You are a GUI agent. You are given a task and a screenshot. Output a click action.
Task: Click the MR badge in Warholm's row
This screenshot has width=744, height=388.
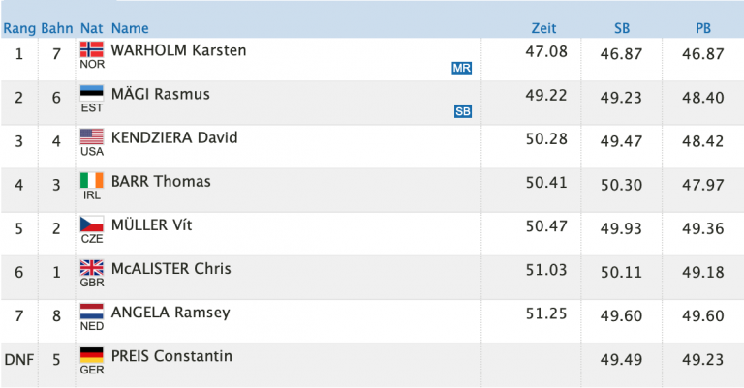(x=462, y=68)
